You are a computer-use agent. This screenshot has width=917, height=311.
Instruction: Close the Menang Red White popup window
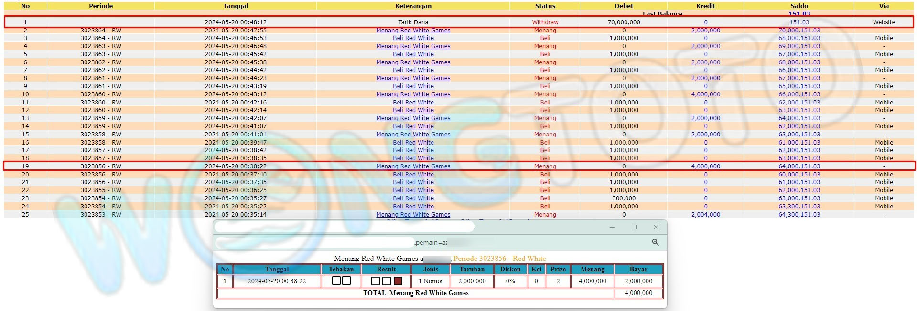[656, 227]
